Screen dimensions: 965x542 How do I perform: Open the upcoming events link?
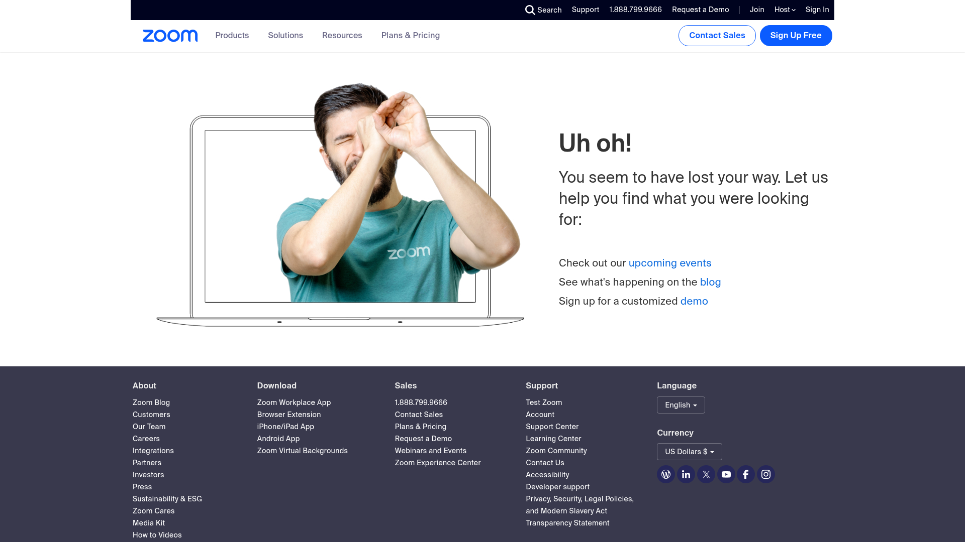click(x=670, y=263)
